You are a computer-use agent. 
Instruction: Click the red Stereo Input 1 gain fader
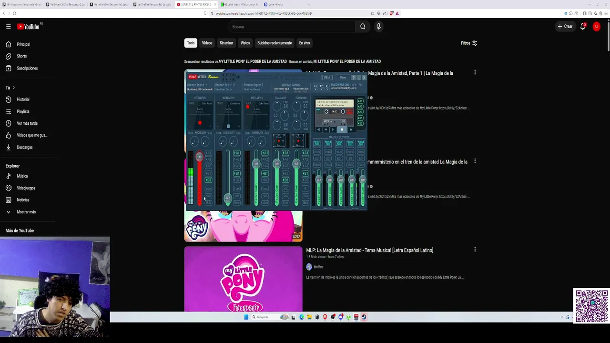(199, 178)
